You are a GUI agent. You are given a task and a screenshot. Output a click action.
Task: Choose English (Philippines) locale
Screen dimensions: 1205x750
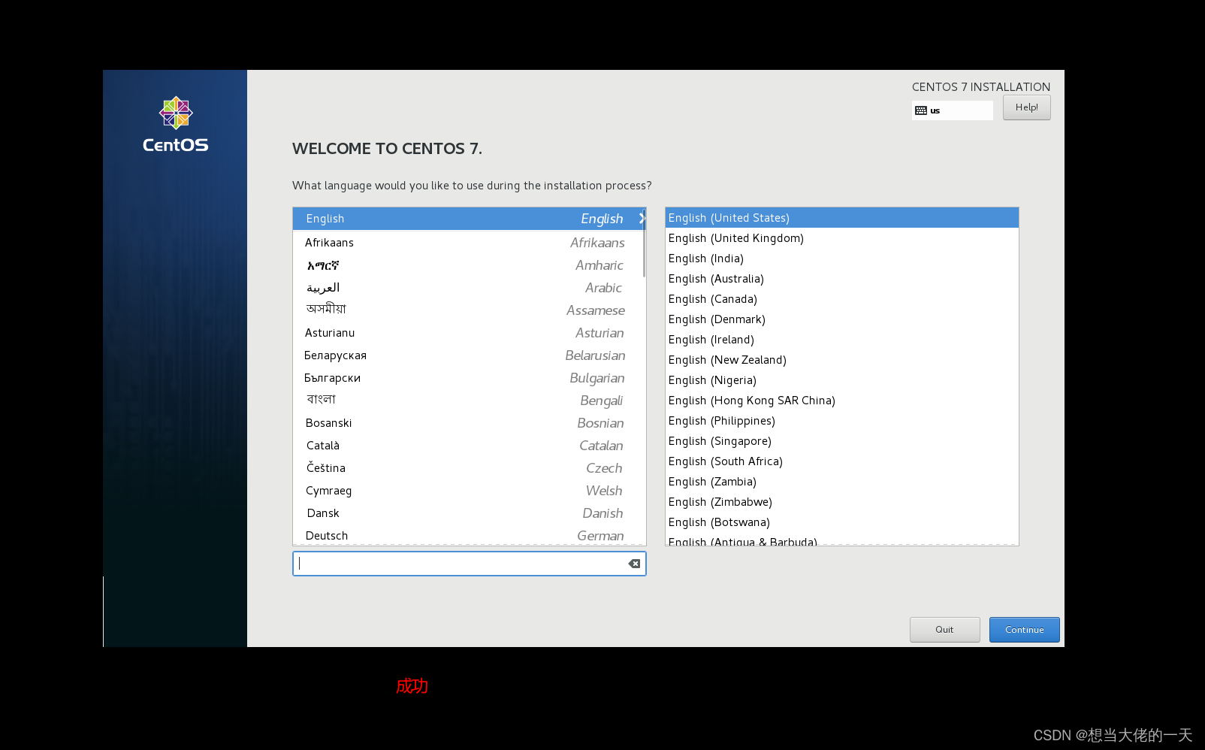(x=841, y=421)
